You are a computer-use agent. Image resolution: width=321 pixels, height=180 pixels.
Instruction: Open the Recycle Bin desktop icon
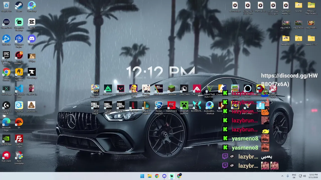click(6, 7)
